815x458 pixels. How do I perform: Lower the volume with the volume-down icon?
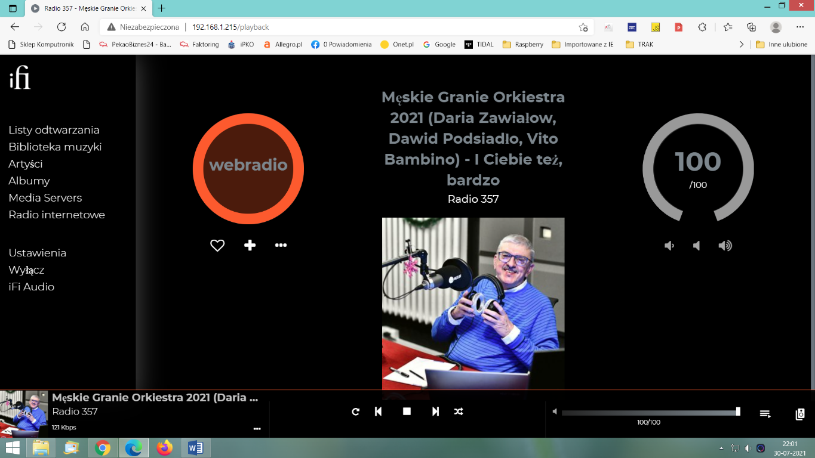pos(669,246)
